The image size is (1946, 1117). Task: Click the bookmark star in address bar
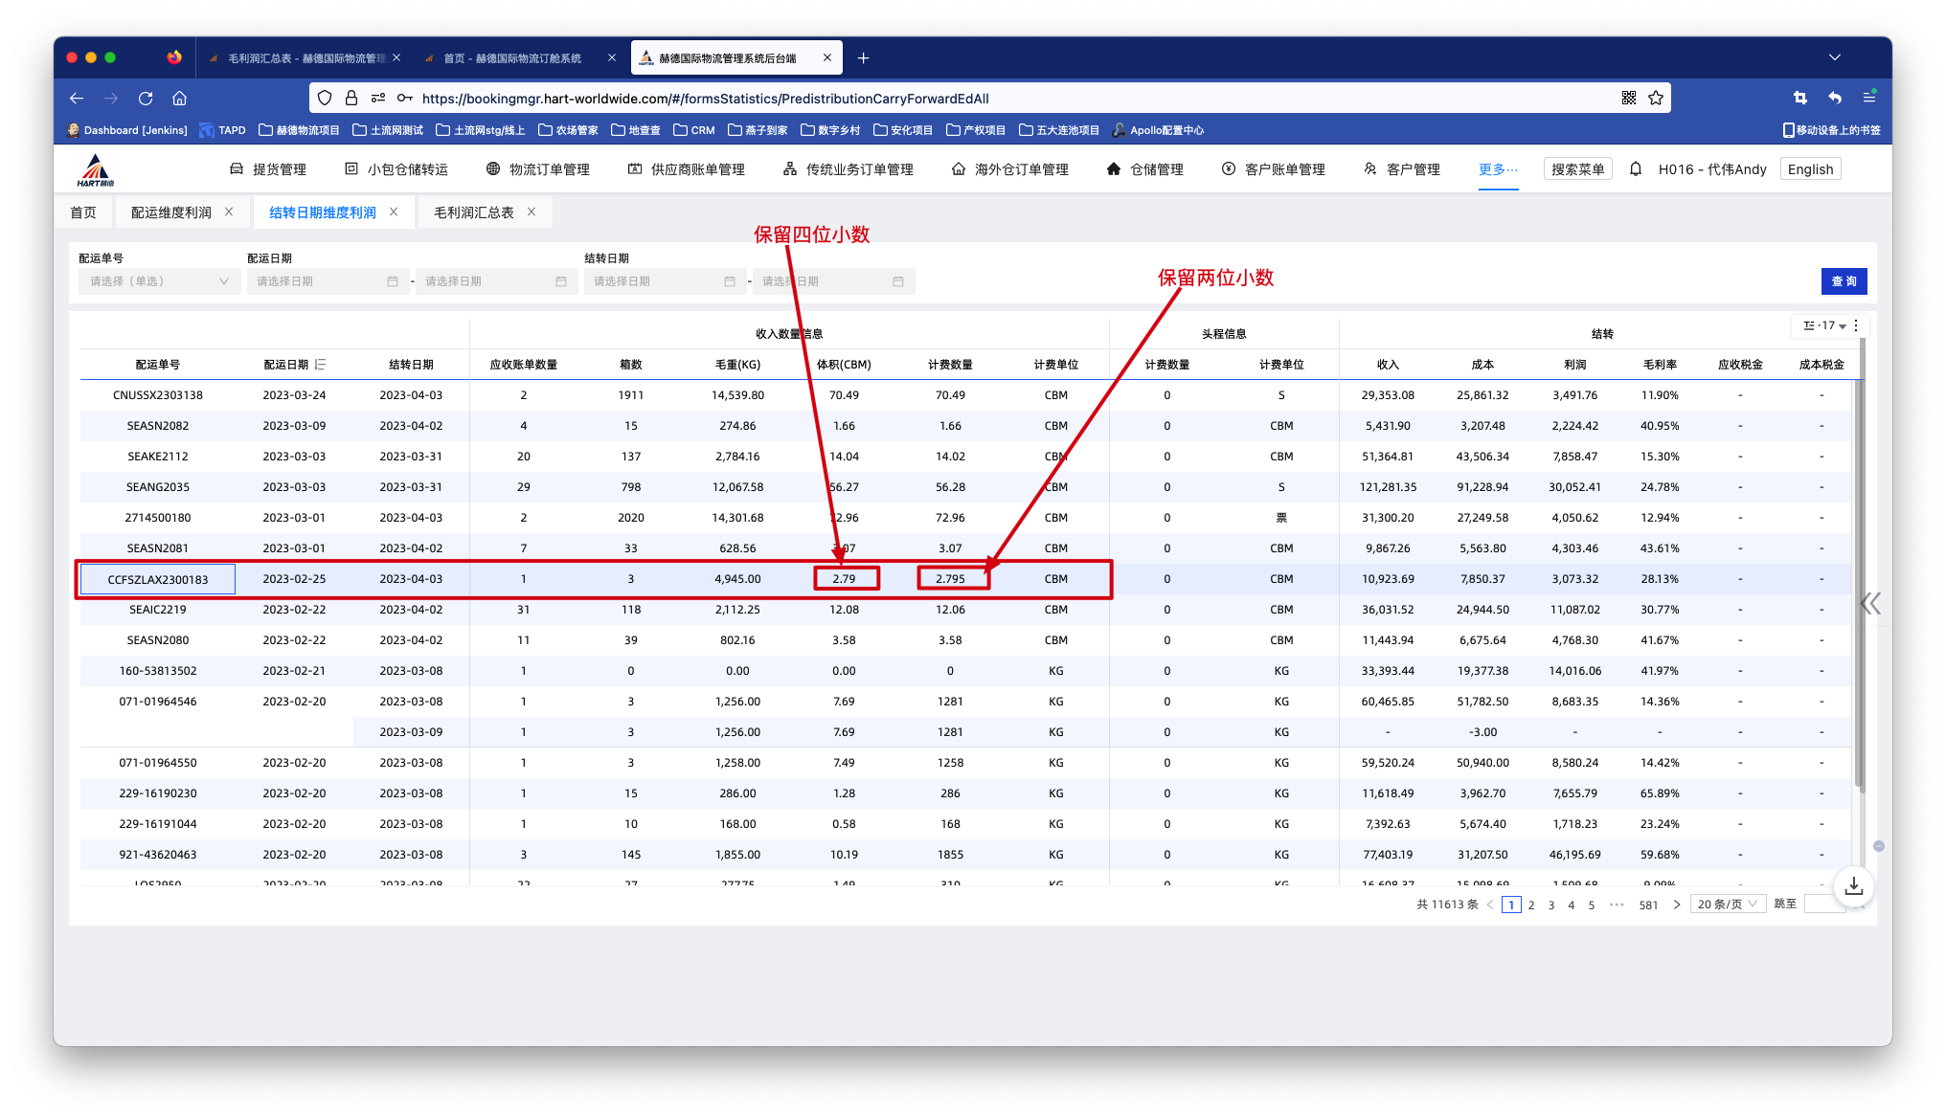(x=1656, y=98)
